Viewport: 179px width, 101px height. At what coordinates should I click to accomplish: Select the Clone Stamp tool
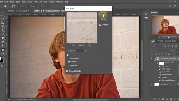point(3,30)
